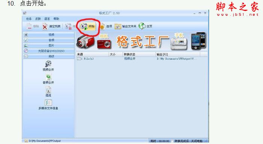This screenshot has width=263, height=144.
Task: Collapse the 高级 category header
Action: (x=49, y=56)
